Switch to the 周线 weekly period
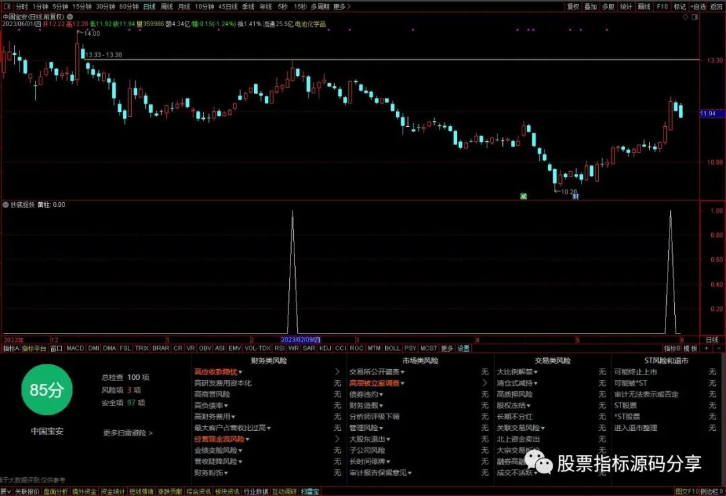The image size is (726, 496). [x=166, y=7]
